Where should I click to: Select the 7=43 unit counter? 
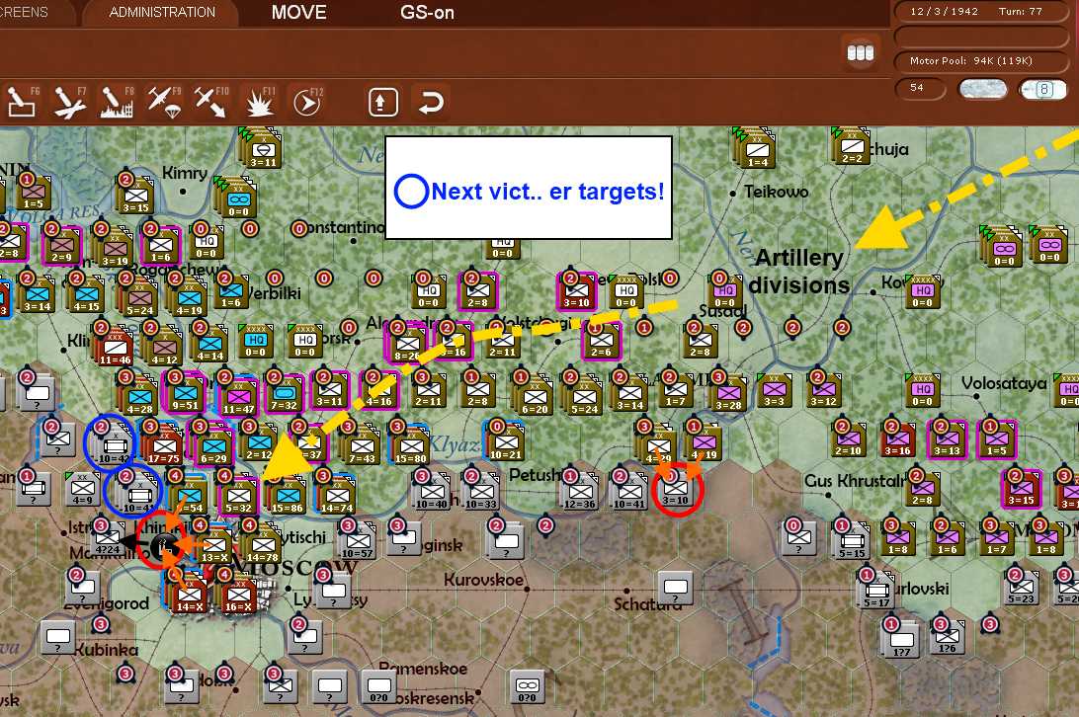(362, 445)
